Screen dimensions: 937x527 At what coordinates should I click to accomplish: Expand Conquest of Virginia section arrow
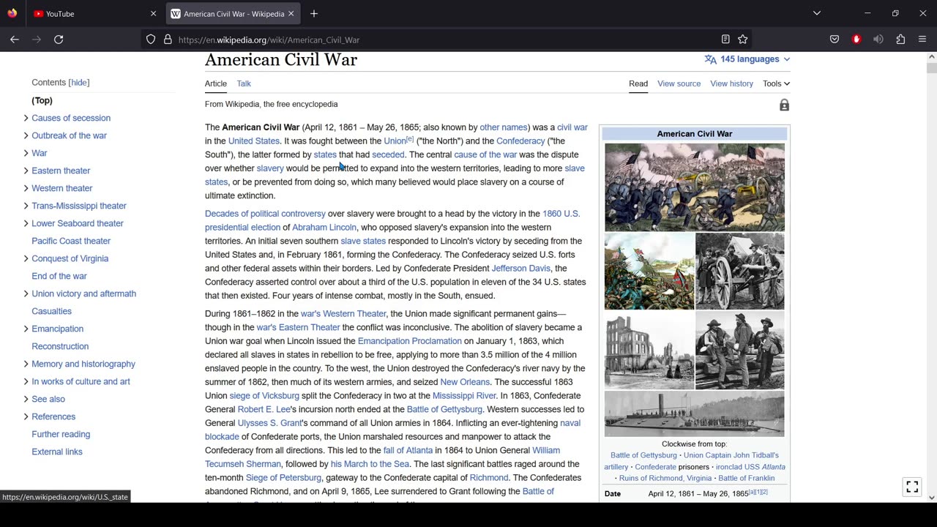click(x=26, y=258)
